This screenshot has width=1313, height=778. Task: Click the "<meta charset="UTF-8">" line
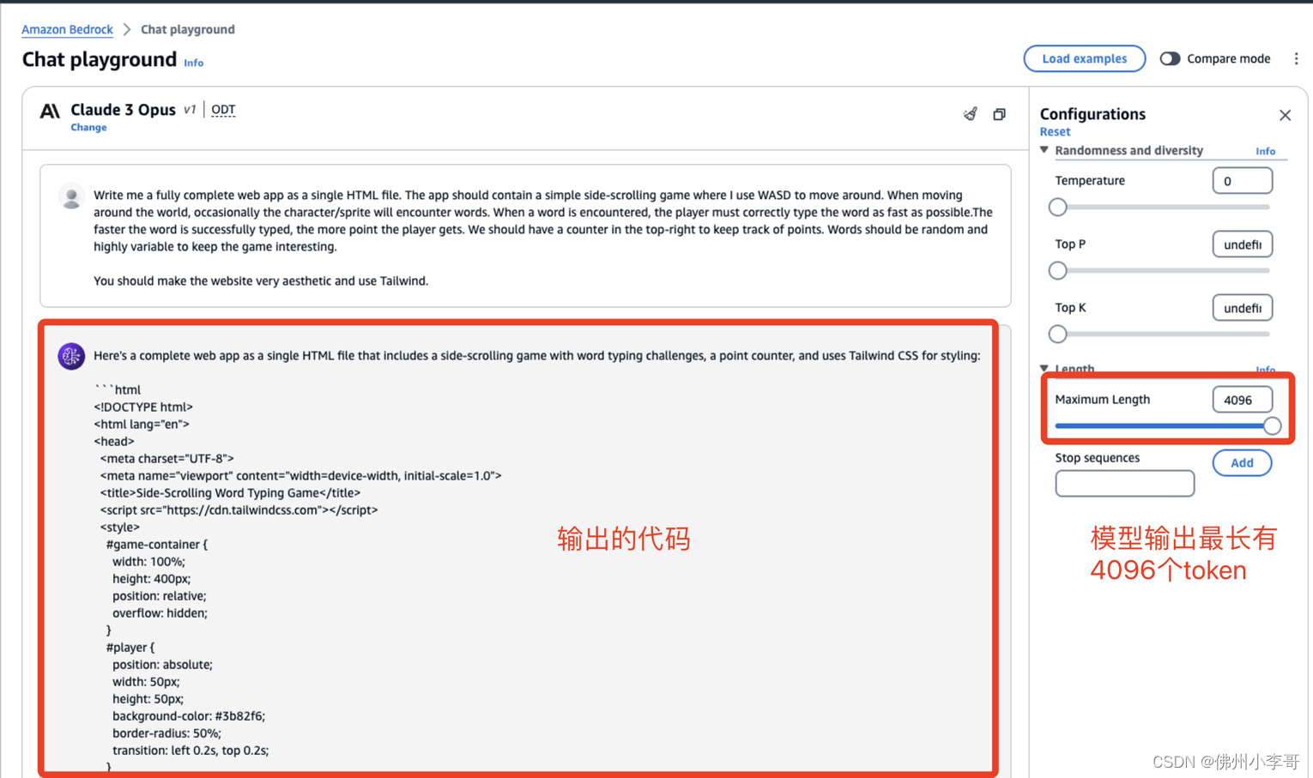coord(166,458)
